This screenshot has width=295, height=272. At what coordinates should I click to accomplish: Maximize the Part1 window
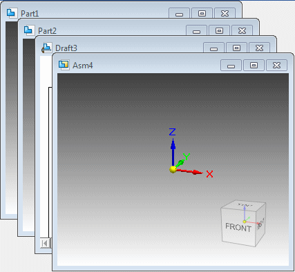click(x=202, y=13)
